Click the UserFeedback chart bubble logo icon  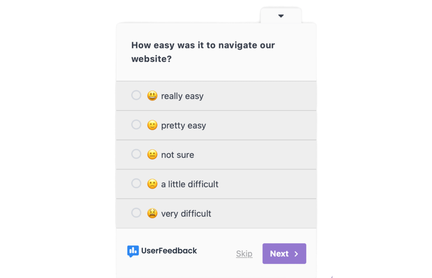[133, 251]
